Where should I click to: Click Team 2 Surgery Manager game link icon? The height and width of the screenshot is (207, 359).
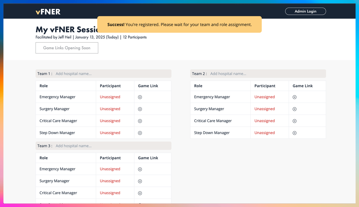[295, 109]
